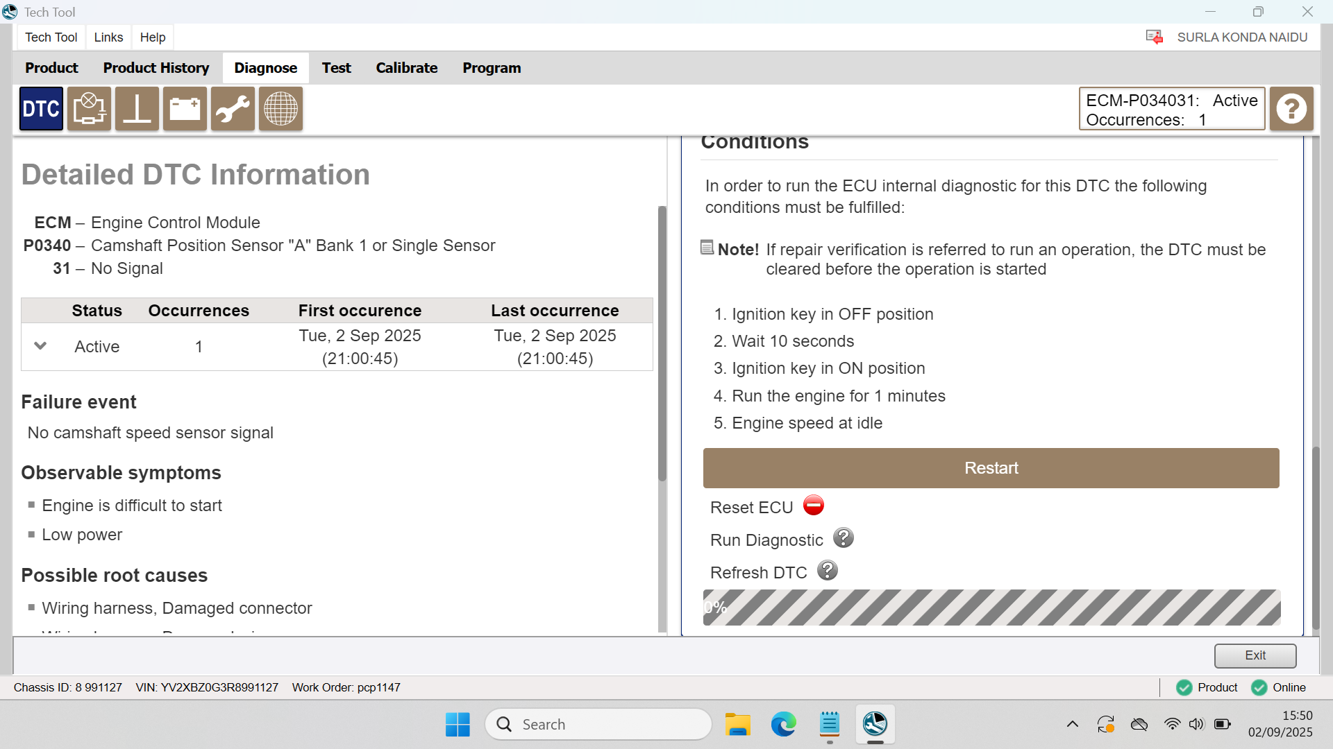Image resolution: width=1333 pixels, height=749 pixels.
Task: Switch to the Test tab
Action: (336, 68)
